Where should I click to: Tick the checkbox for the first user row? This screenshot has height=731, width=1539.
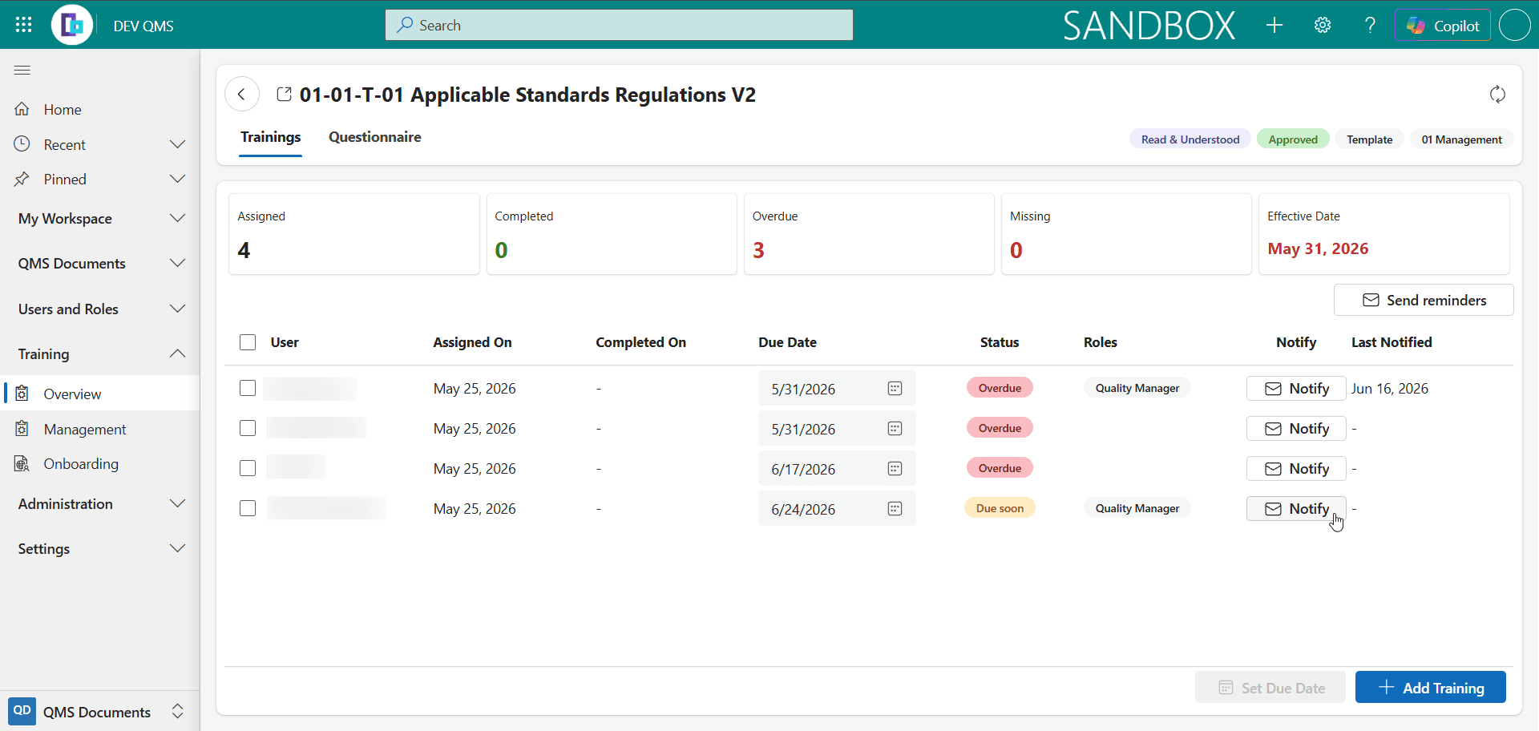tap(248, 389)
